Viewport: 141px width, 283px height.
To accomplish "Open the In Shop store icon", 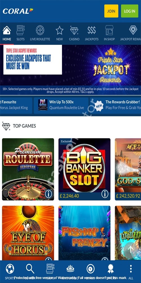I will click(x=109, y=30).
